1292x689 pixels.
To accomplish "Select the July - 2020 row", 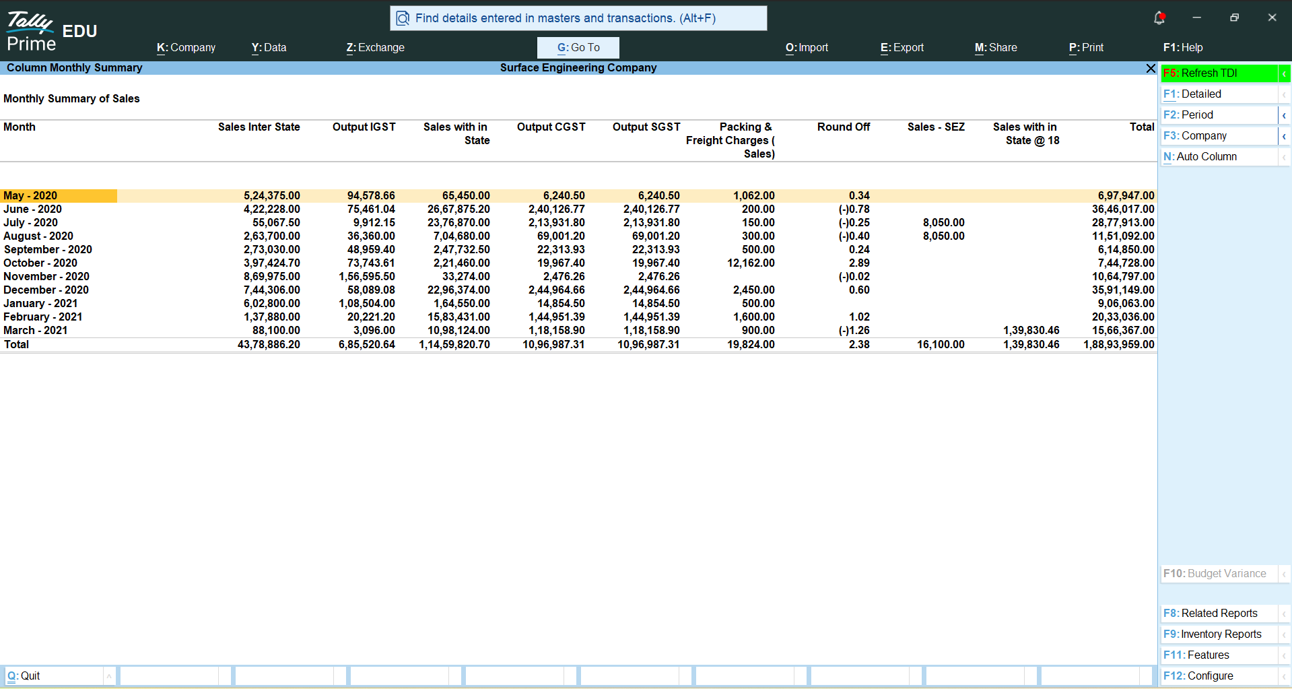I will coord(578,223).
